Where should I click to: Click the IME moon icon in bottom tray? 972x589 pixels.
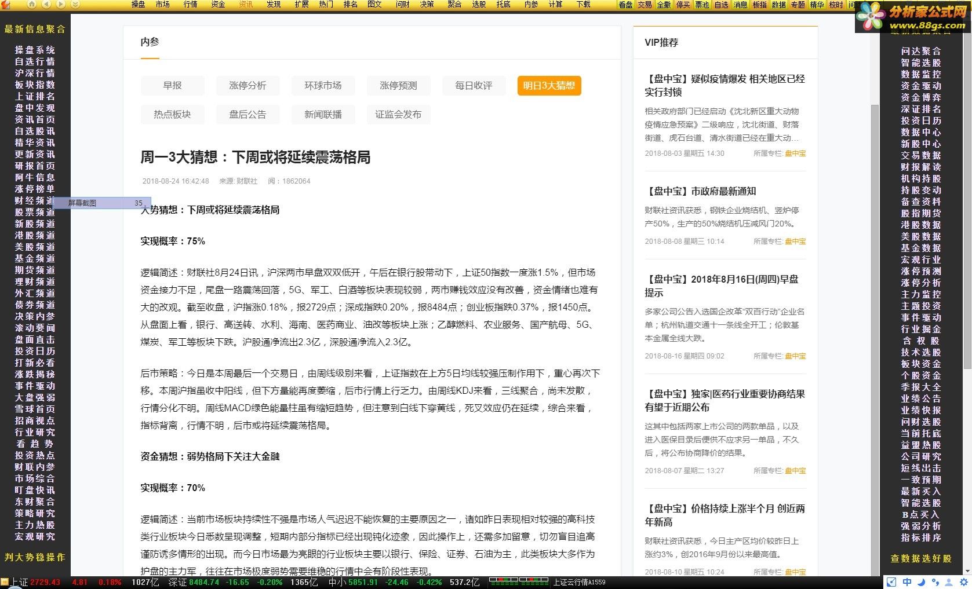922,582
